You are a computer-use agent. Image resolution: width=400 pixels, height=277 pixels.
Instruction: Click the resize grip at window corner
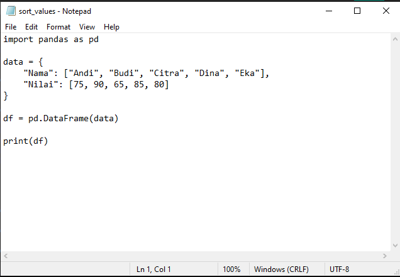[x=397, y=273]
